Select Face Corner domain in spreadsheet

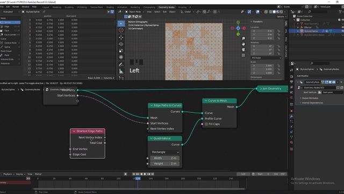click(x=10, y=34)
